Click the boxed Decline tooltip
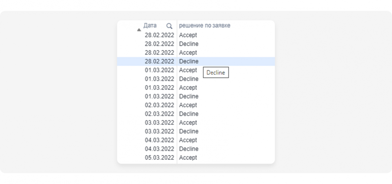Image resolution: width=392 pixels, height=184 pixels. 216,72
